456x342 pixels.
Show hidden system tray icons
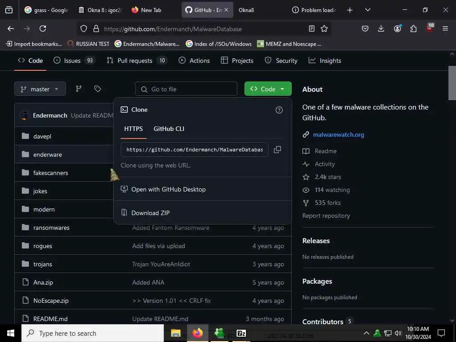tap(366, 333)
